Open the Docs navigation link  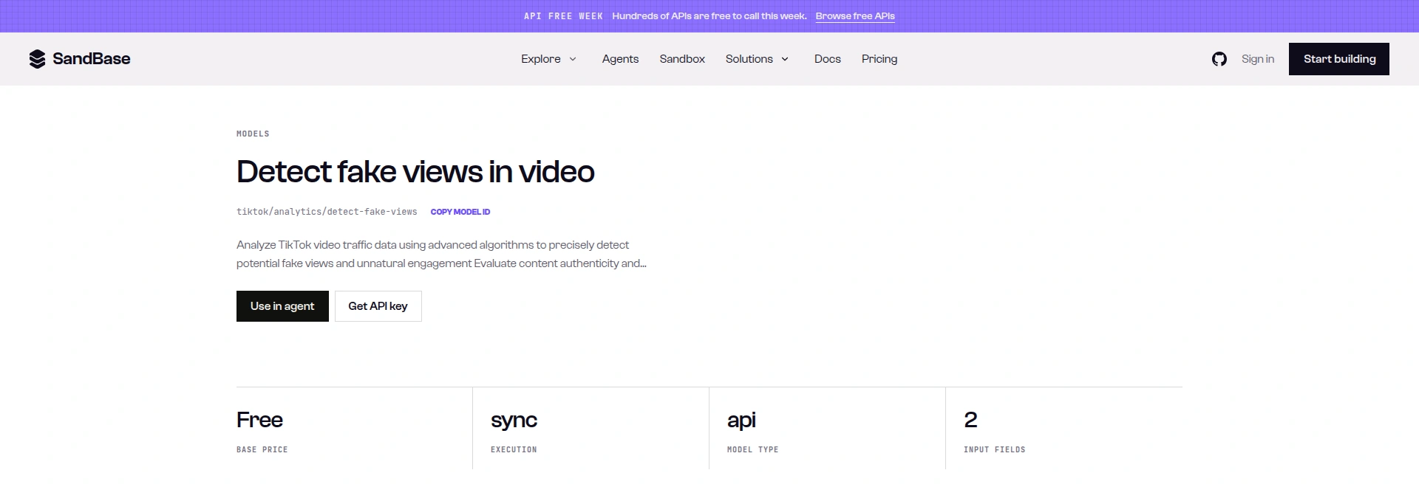pyautogui.click(x=828, y=59)
